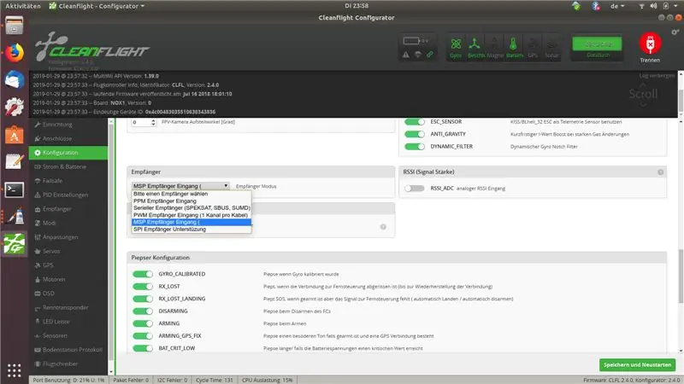The width and height of the screenshot is (684, 384).
Task: Select highlighted MSP Empfänger Eingang option
Action: (x=192, y=222)
